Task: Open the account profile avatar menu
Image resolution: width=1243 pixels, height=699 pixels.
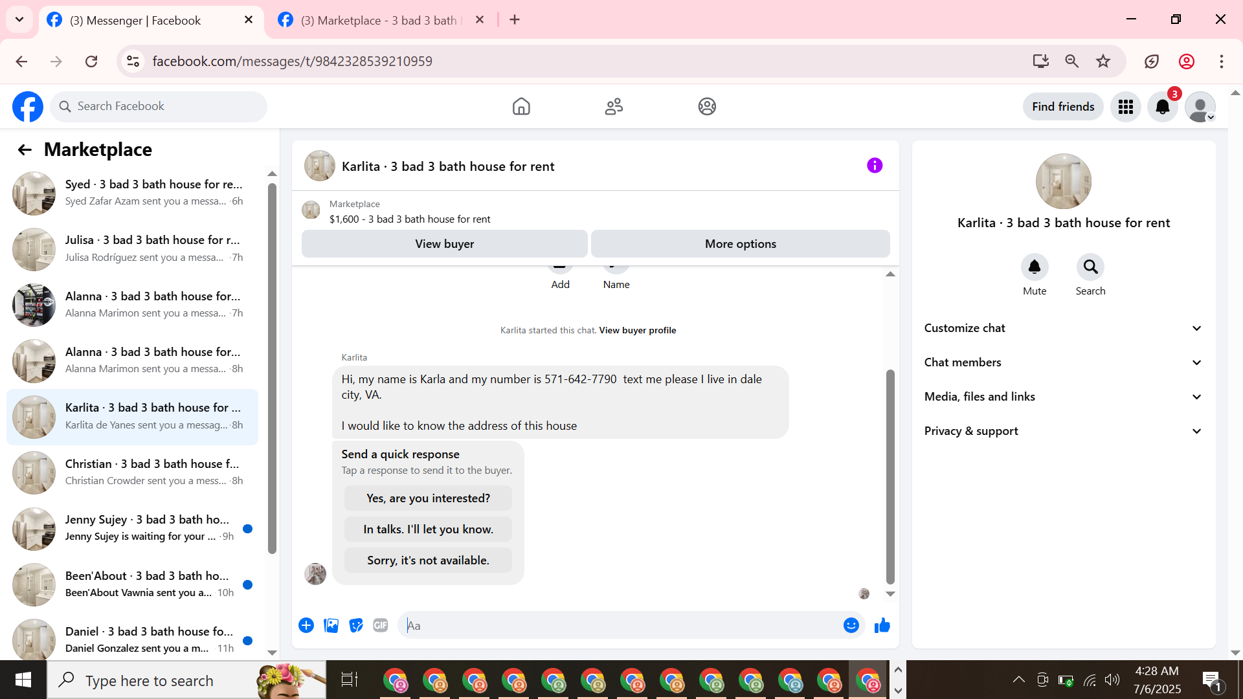Action: (x=1200, y=107)
